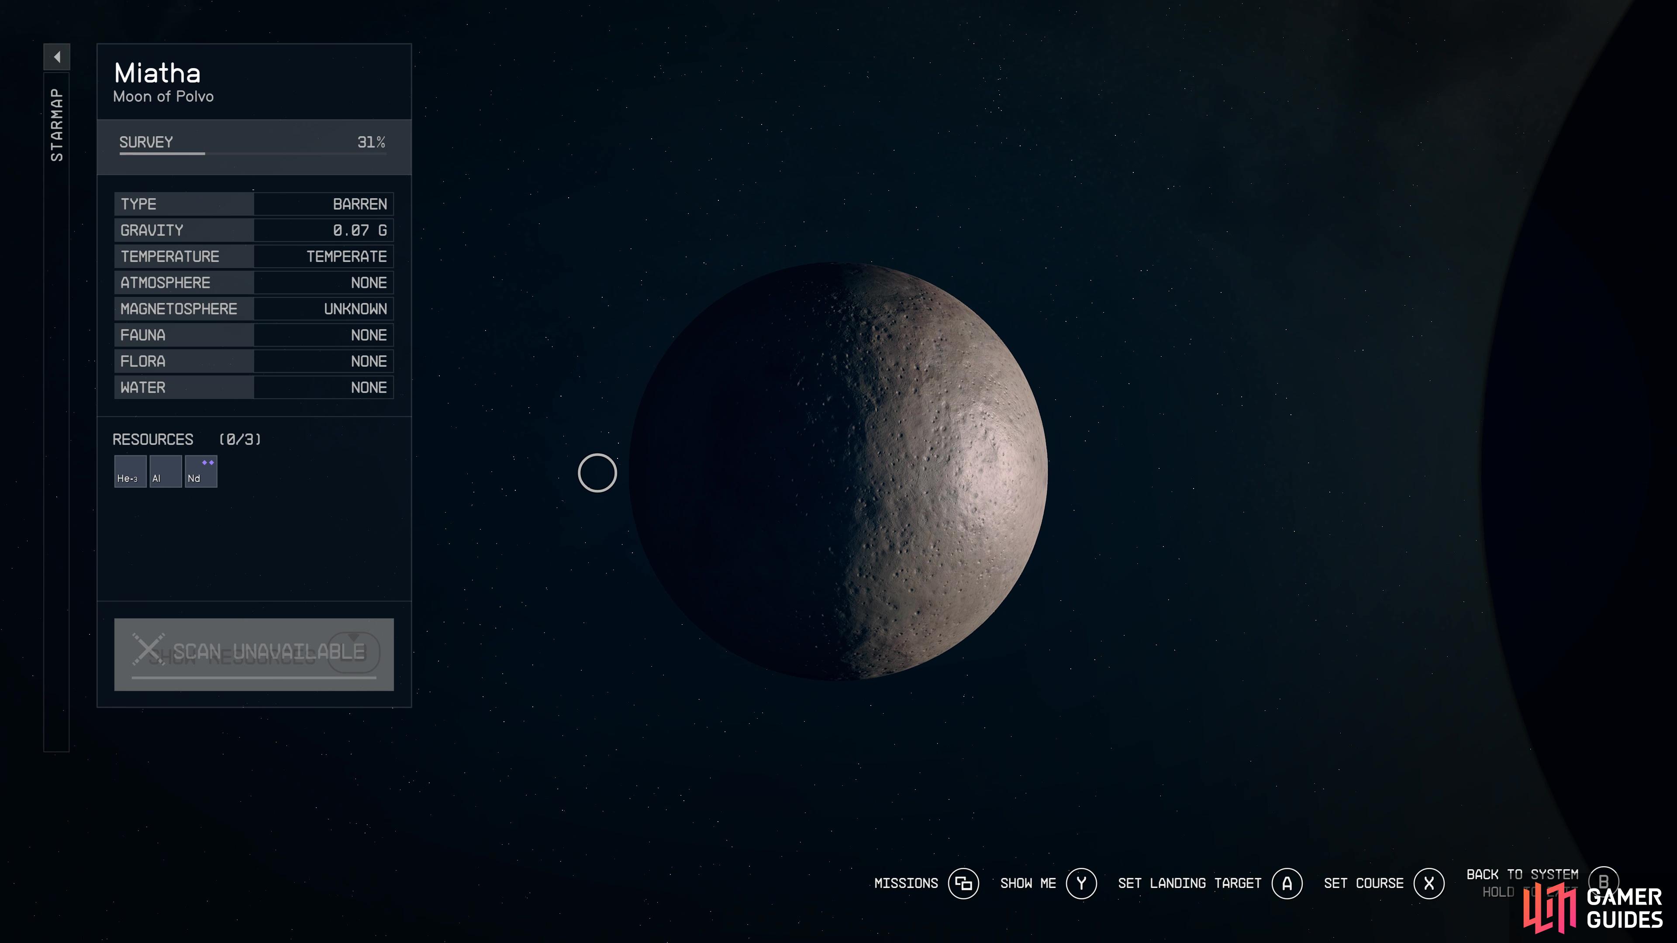Click the Miatha title text
Image resolution: width=1677 pixels, height=943 pixels.
(x=158, y=73)
